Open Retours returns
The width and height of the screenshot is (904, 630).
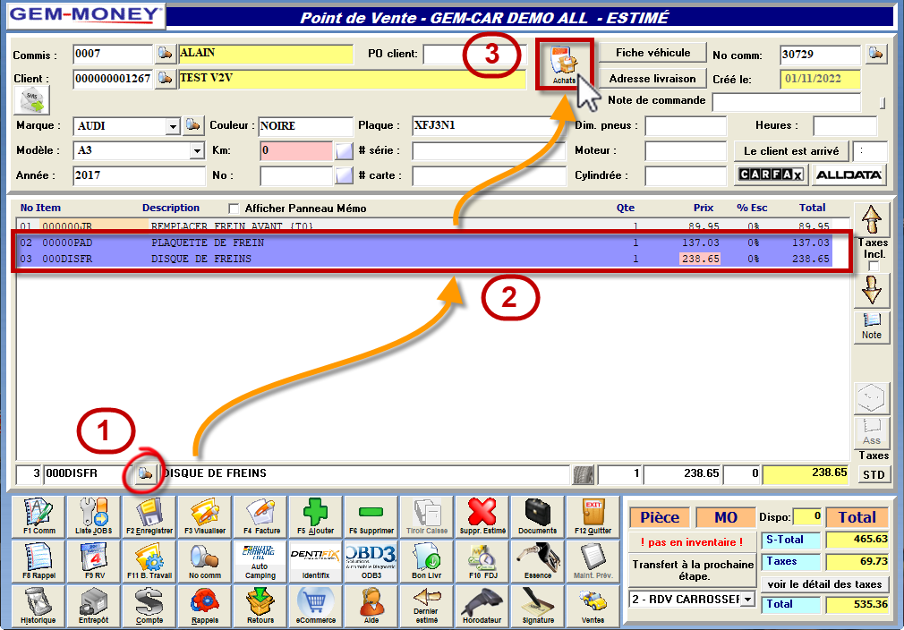tap(260, 606)
